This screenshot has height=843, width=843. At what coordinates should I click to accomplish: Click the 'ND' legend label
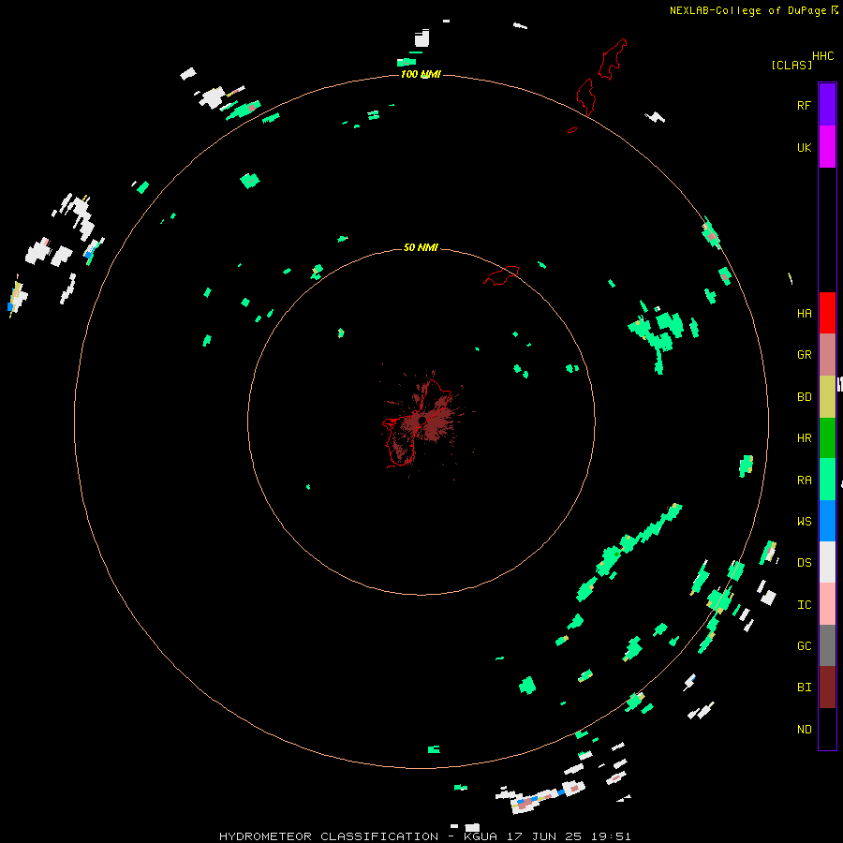(804, 730)
